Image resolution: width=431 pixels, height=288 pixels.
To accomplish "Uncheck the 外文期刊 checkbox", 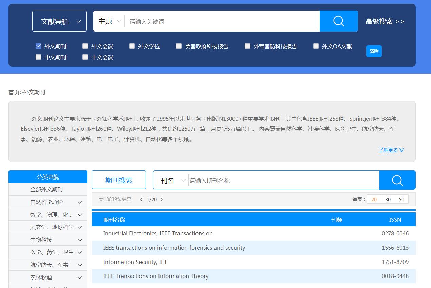I will click(x=38, y=46).
